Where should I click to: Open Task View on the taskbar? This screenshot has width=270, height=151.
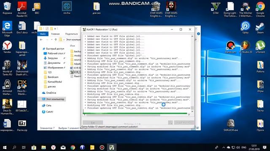pyautogui.click(x=24, y=147)
